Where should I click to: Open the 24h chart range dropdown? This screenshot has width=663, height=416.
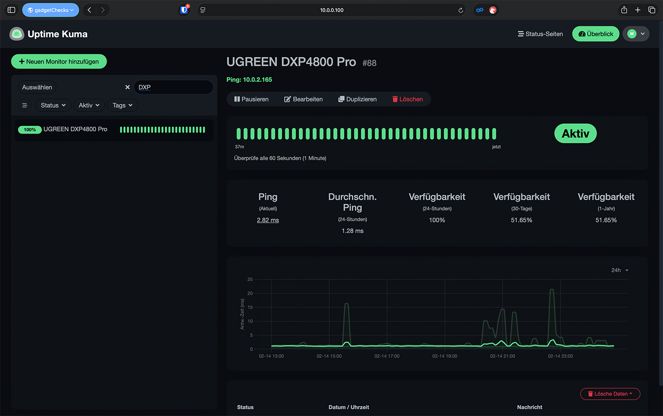[x=619, y=270]
